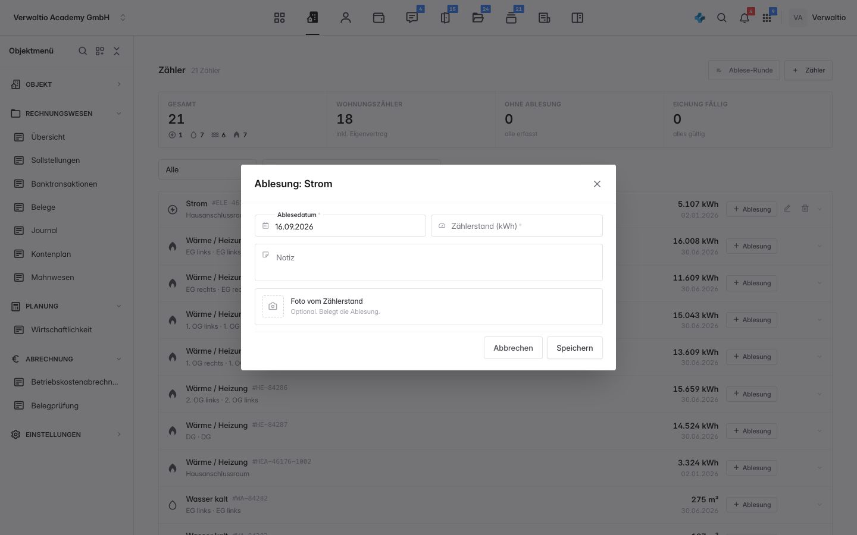Collapse the PLANUNG sidebar section
Screen dimensions: 857x535
67,306
